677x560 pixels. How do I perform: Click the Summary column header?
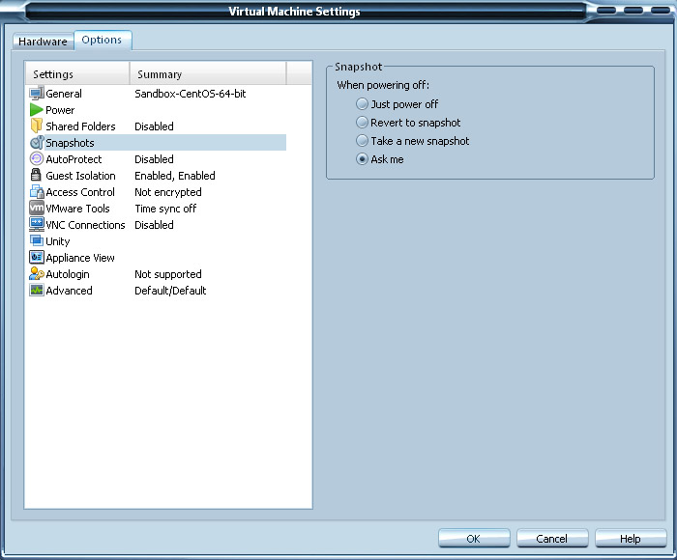click(x=208, y=74)
